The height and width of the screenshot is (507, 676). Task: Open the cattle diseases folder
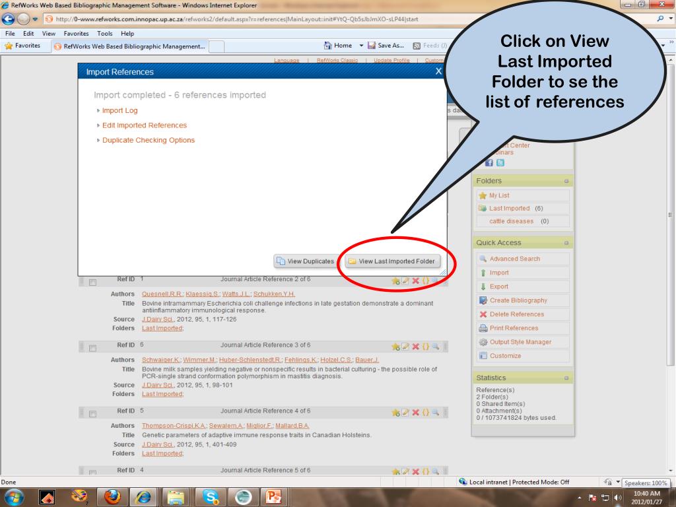(512, 221)
